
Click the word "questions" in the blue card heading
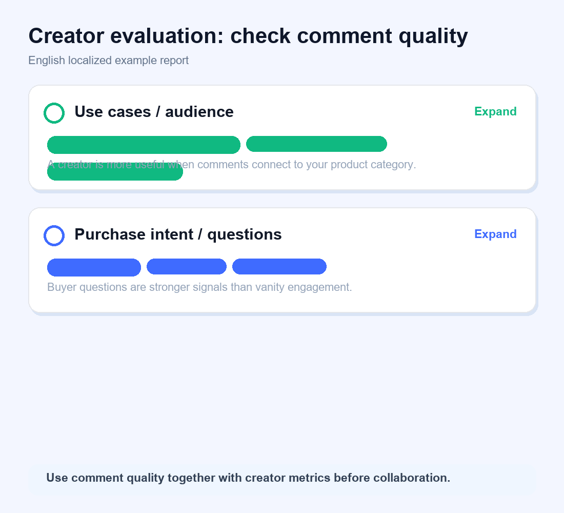click(x=245, y=235)
